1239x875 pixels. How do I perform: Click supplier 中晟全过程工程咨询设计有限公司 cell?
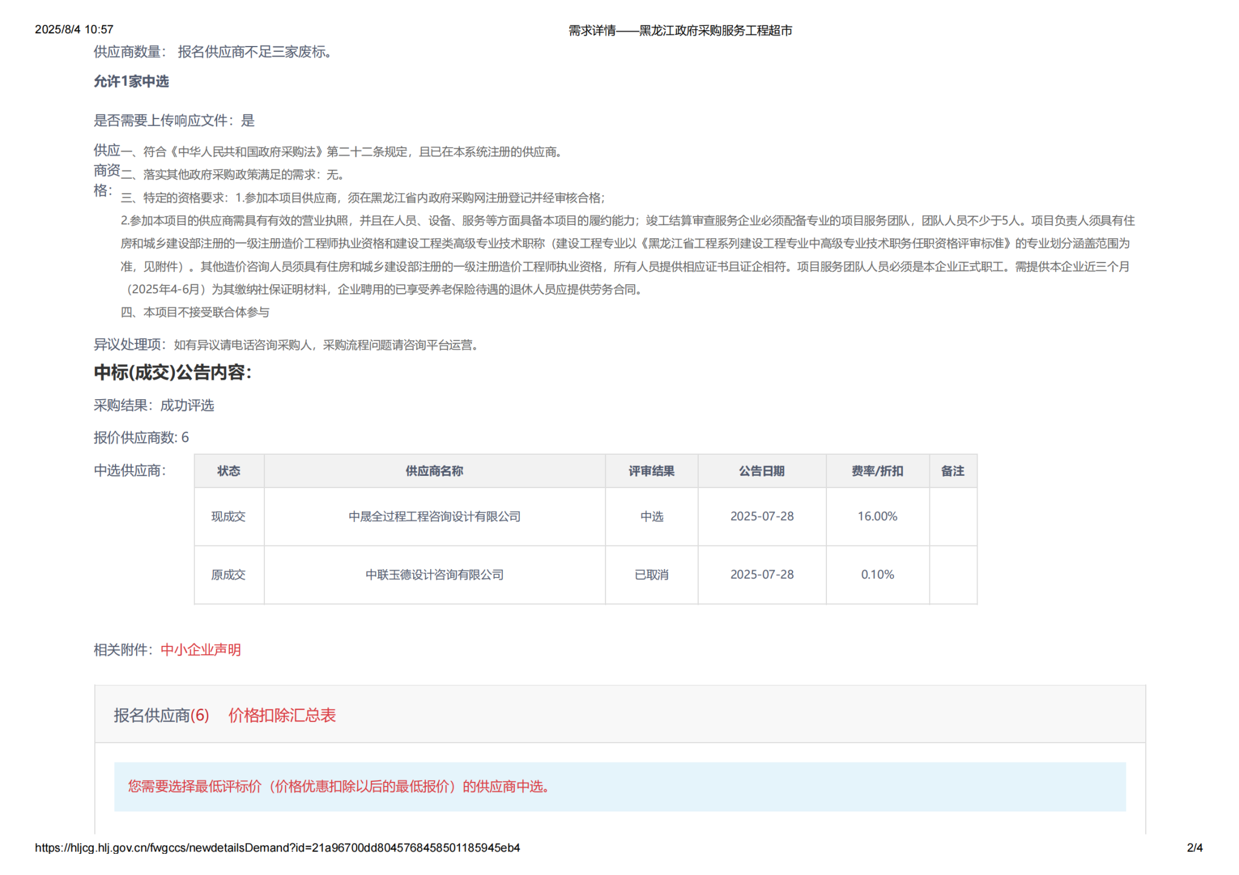pos(434,516)
